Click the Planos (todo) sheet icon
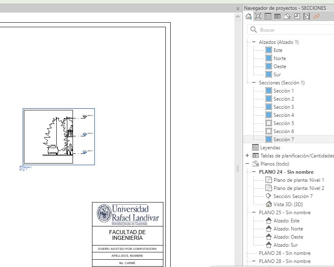This screenshot has width=334, height=267. pyautogui.click(x=255, y=164)
